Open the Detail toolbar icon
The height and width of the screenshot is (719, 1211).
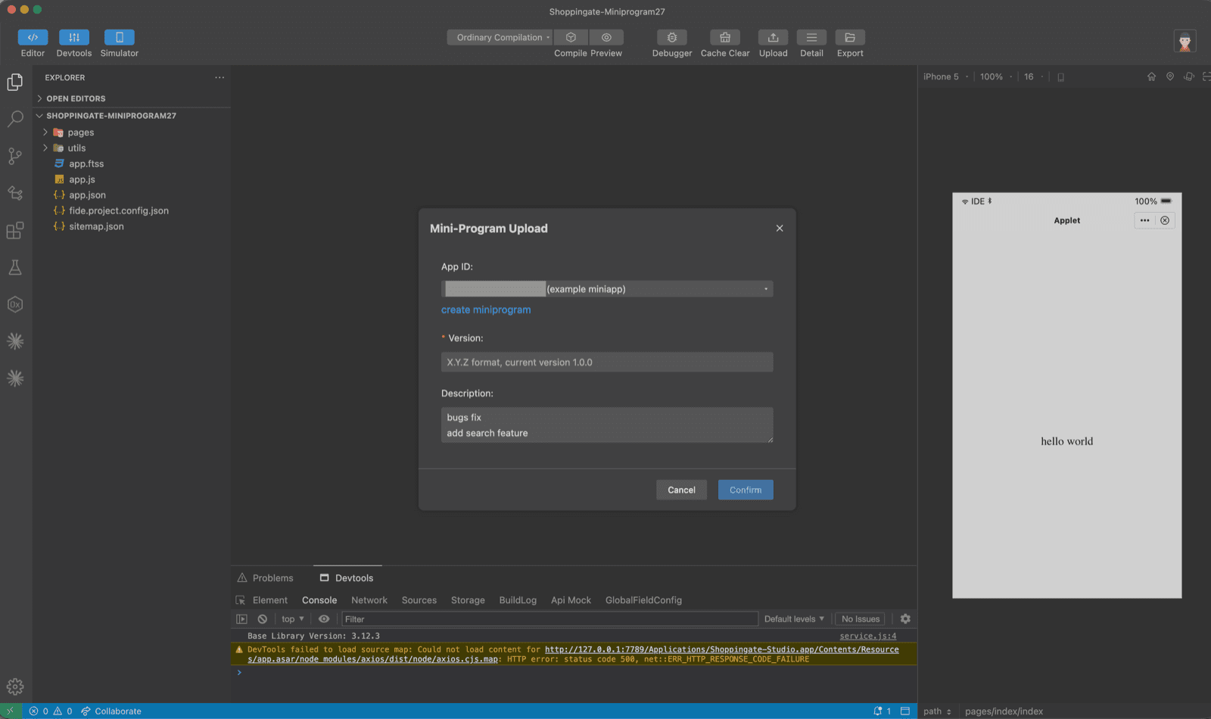point(811,37)
